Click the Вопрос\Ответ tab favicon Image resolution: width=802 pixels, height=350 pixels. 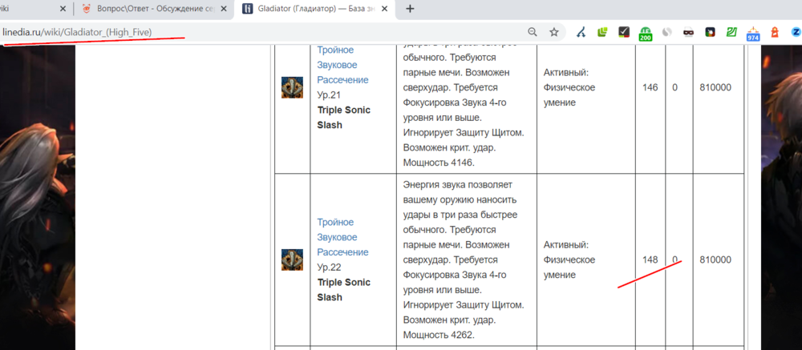point(86,9)
